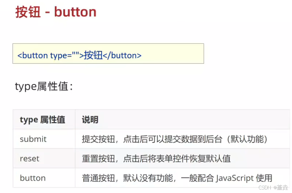The image size is (292, 193).
Task: Click the table header '说明'
Action: coord(90,120)
